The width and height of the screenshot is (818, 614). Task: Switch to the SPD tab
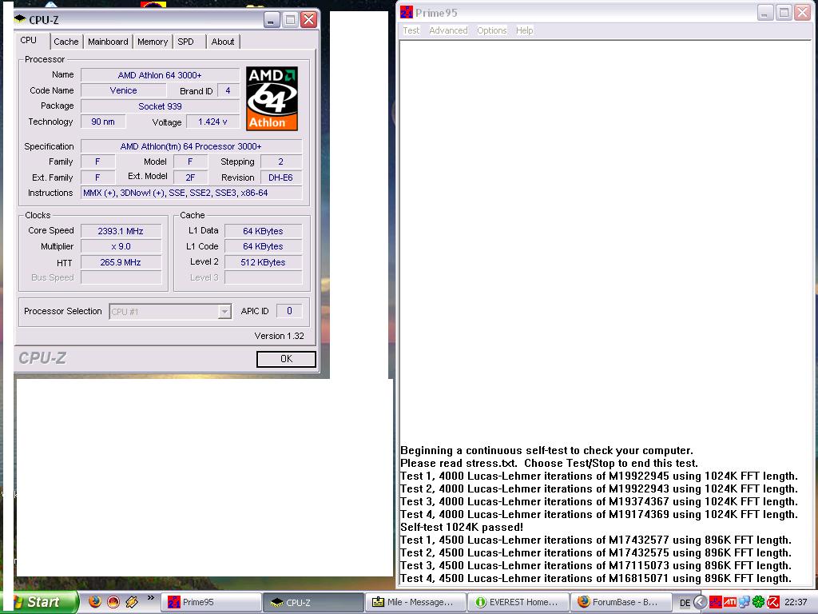[x=185, y=42]
